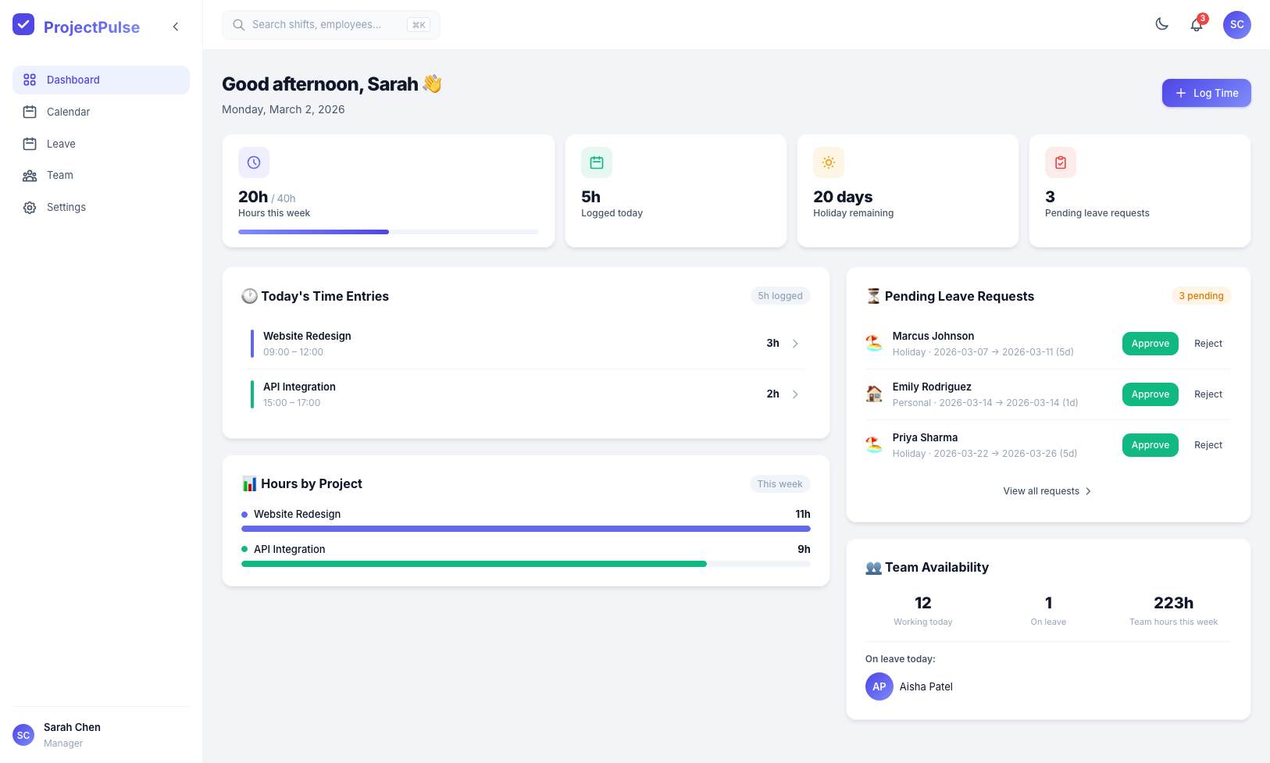Screen dimensions: 1270x763
Task: Open notifications bell icon
Action: (x=1196, y=25)
